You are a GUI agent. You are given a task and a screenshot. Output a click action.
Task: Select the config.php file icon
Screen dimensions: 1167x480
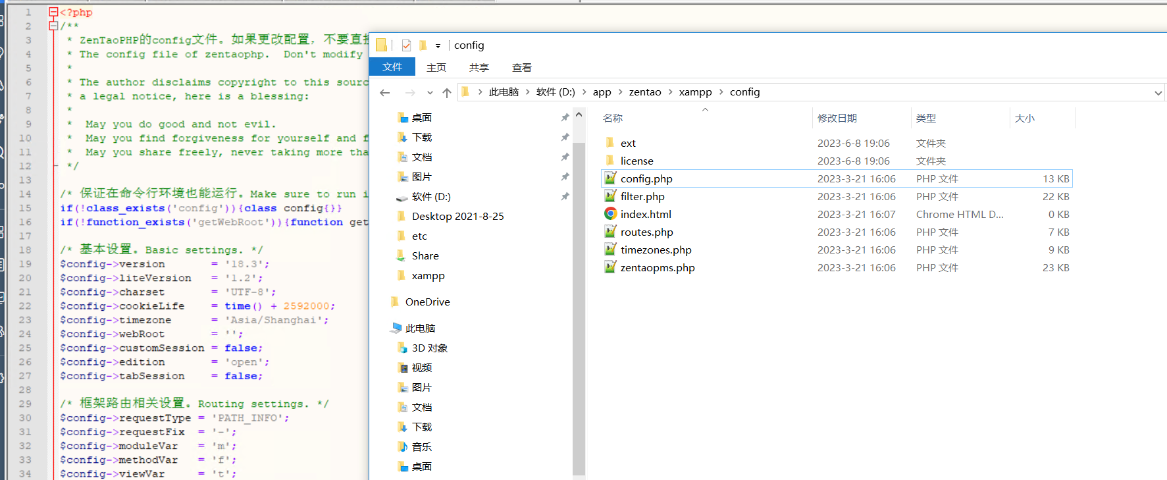(x=610, y=178)
